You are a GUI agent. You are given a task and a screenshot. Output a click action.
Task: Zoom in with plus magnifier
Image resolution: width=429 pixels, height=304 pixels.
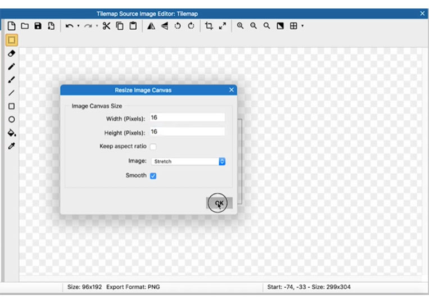coord(240,26)
